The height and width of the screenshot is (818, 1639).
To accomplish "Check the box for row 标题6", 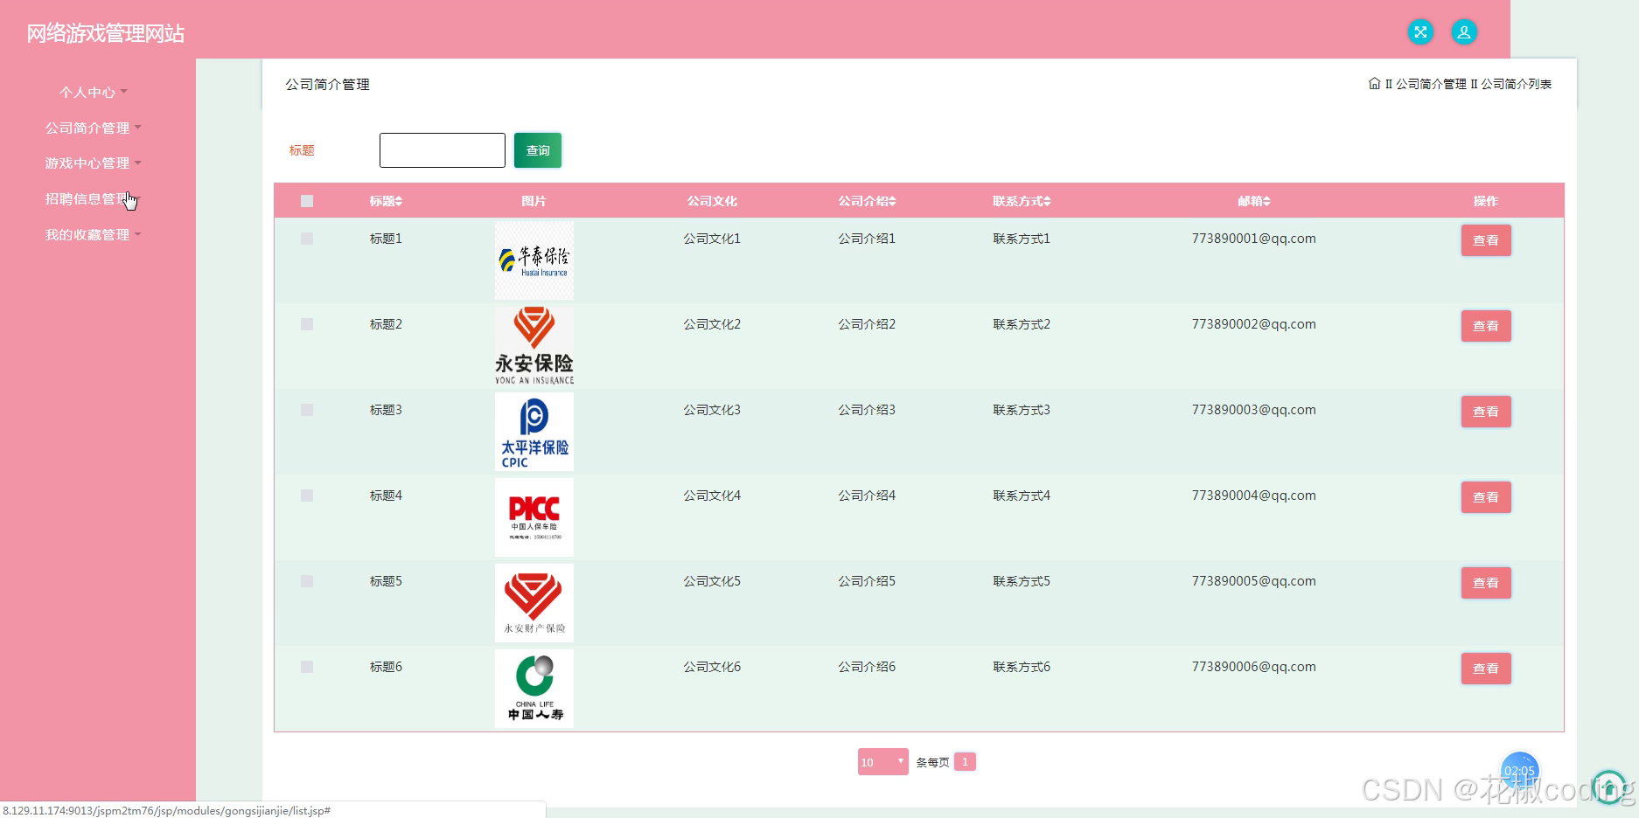I will pos(307,667).
